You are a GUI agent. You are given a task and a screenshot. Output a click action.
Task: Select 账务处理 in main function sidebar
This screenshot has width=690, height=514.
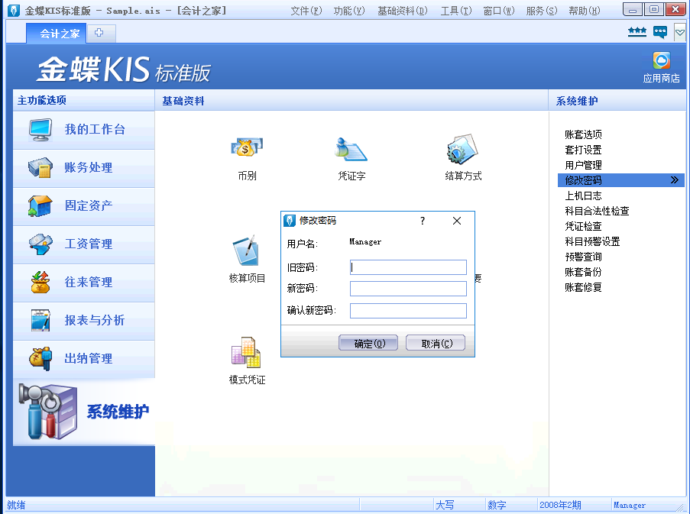pos(83,168)
